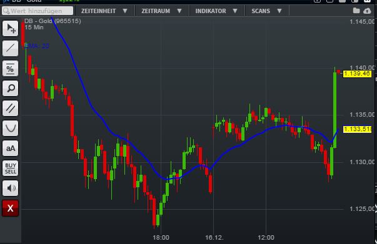
Task: Open the BUY SELL order tool
Action: (x=11, y=168)
